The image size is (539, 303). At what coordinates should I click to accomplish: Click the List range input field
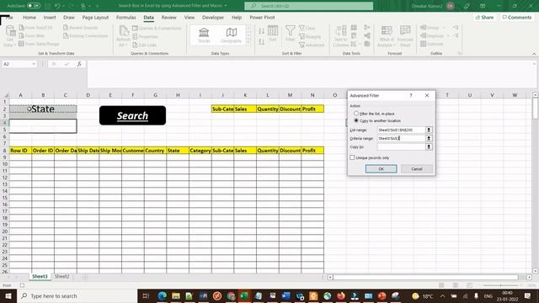click(x=401, y=130)
